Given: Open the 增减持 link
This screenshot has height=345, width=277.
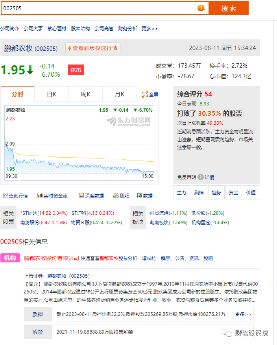Looking at the screenshot, I should pos(149,258).
